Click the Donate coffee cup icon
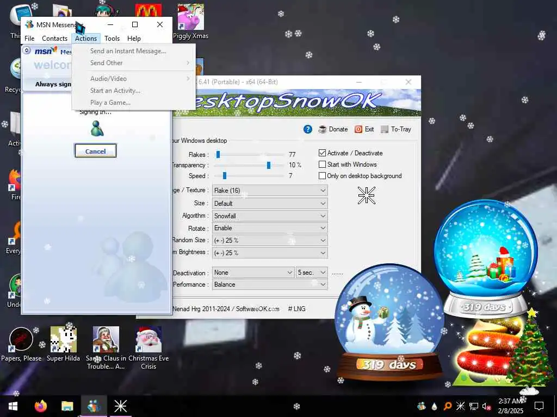 (x=323, y=129)
